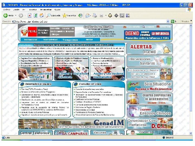Expand the address bar URL dropdown
195x146 pixels.
coord(168,21)
